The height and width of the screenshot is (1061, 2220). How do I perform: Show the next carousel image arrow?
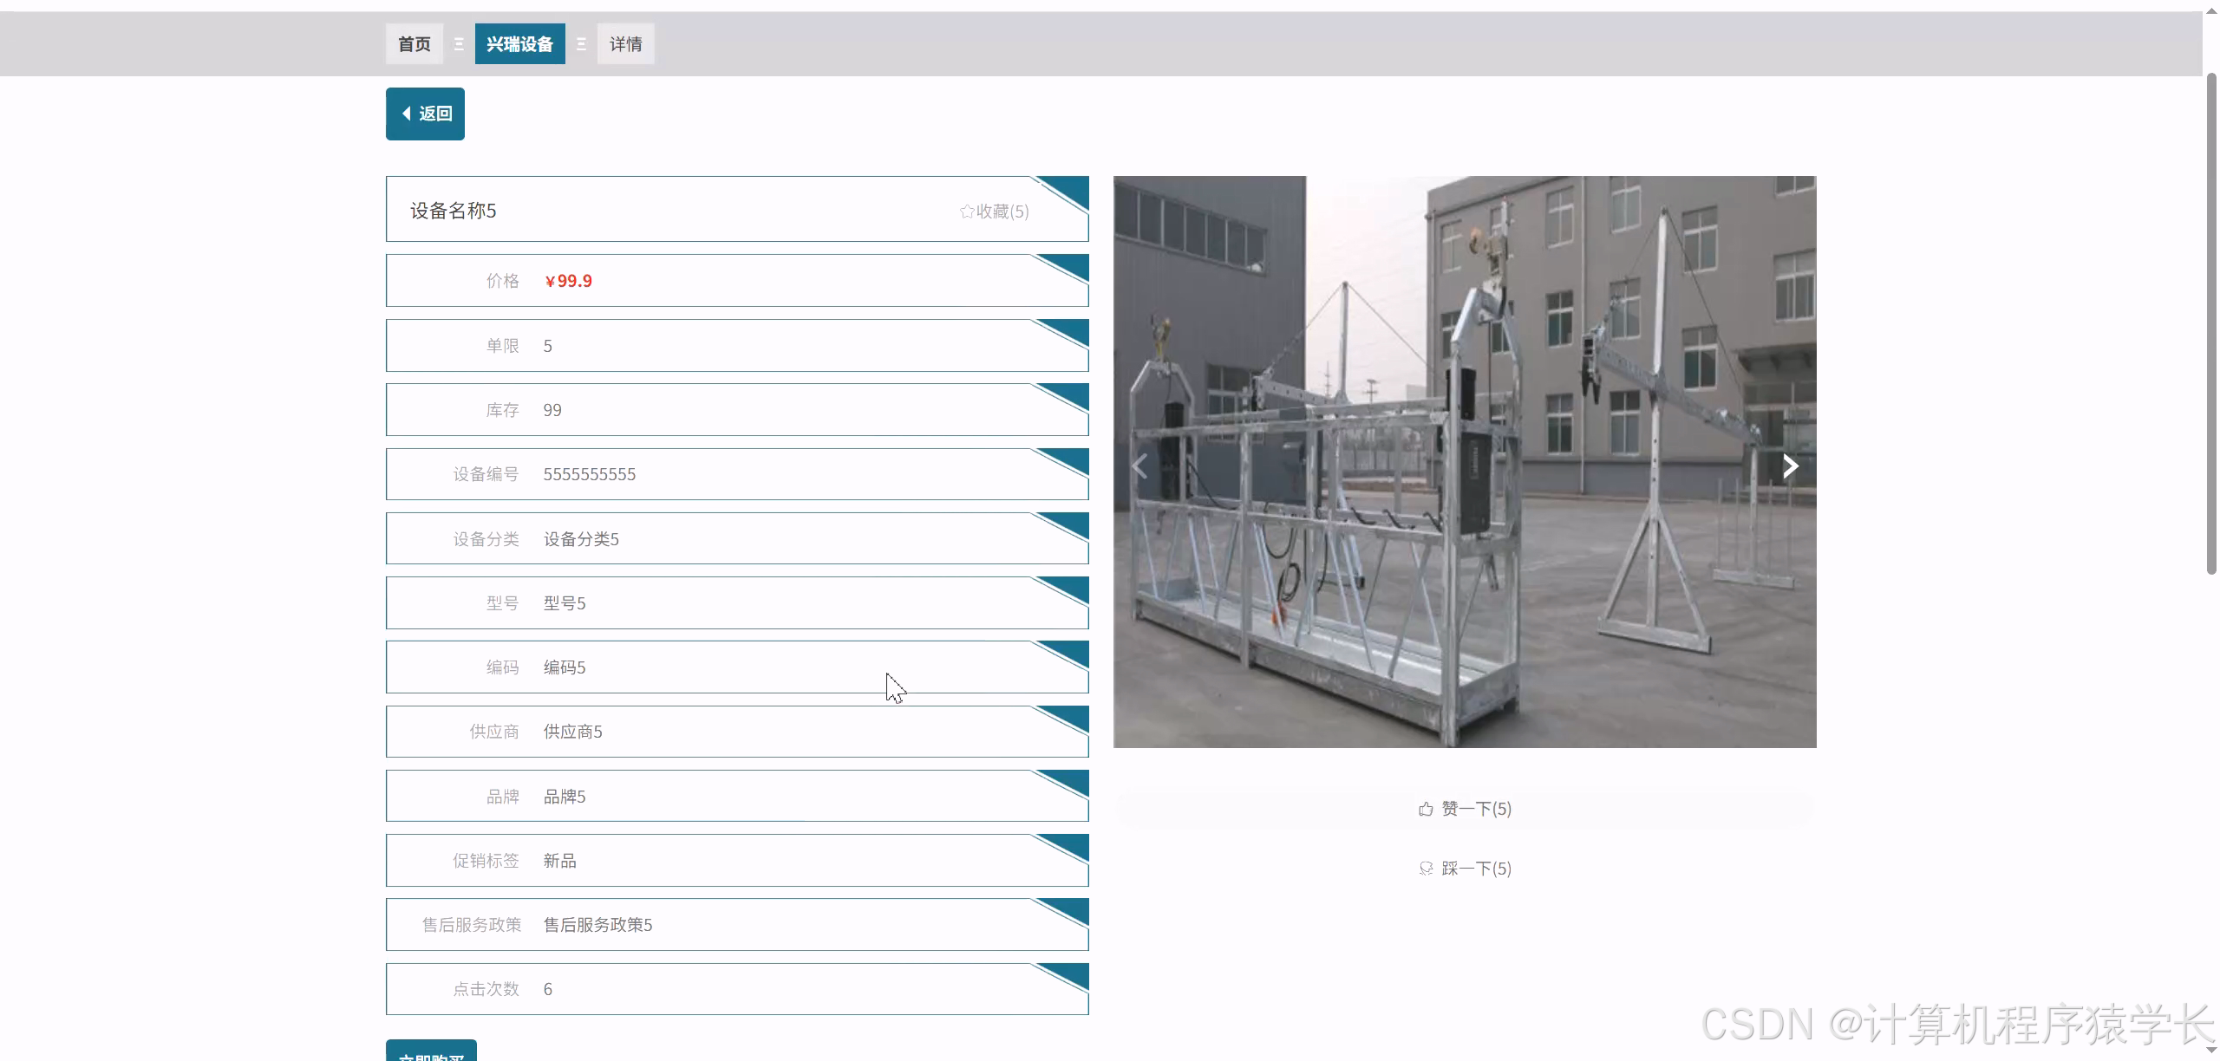(x=1790, y=466)
